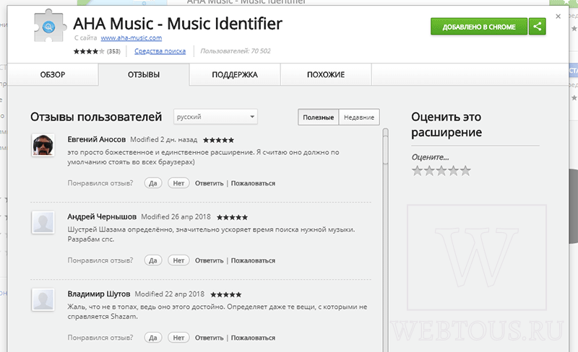Open the www.aha-music.com link
The image size is (578, 352).
click(x=131, y=38)
